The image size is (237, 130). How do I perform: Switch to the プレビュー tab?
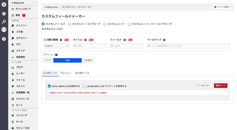[66, 73]
